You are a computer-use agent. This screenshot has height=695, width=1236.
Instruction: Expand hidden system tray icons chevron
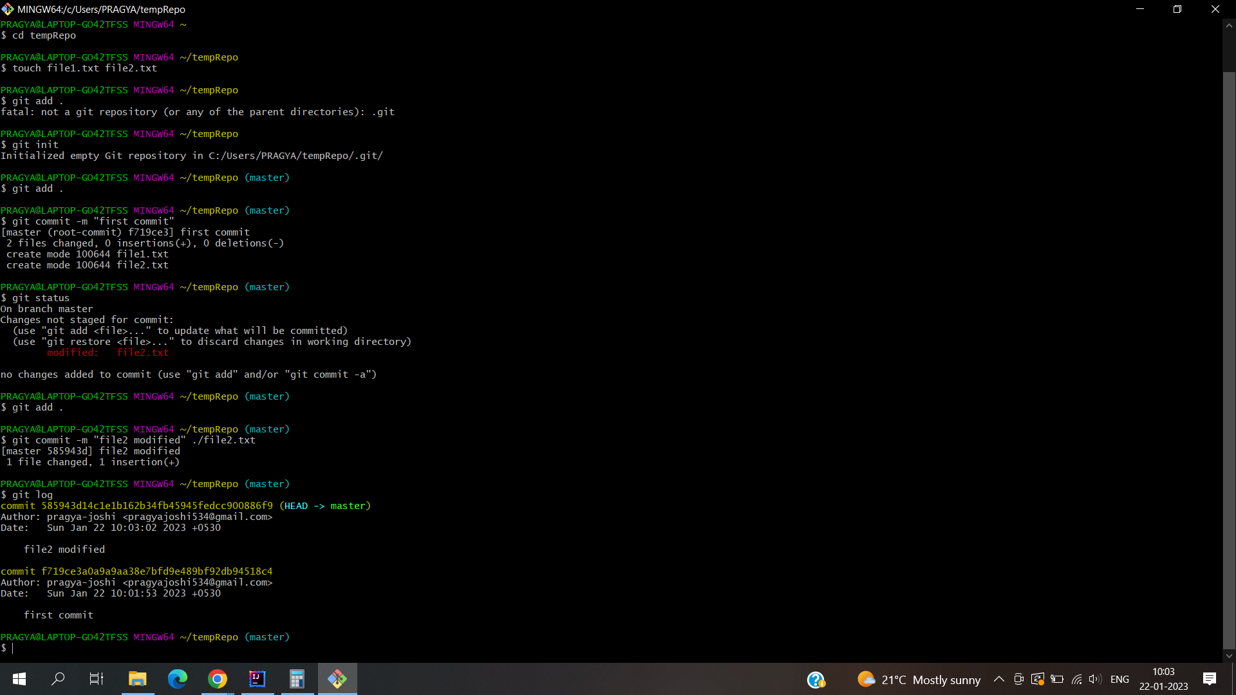coord(998,679)
